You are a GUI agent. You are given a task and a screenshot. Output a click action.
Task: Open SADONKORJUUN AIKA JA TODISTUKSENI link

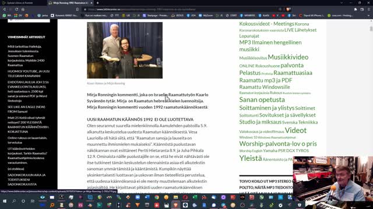(x=26, y=179)
